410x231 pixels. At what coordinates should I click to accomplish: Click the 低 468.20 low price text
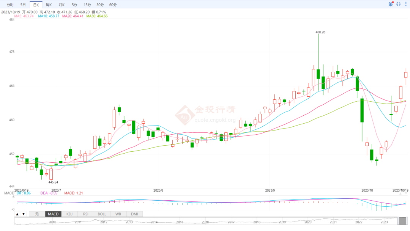(82, 12)
